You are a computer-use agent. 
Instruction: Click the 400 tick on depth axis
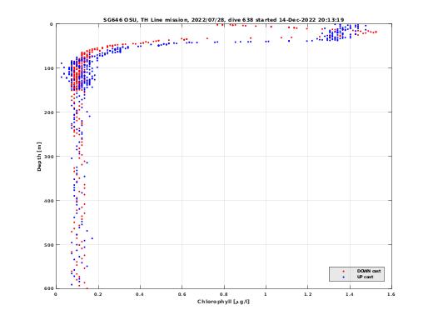[48, 201]
